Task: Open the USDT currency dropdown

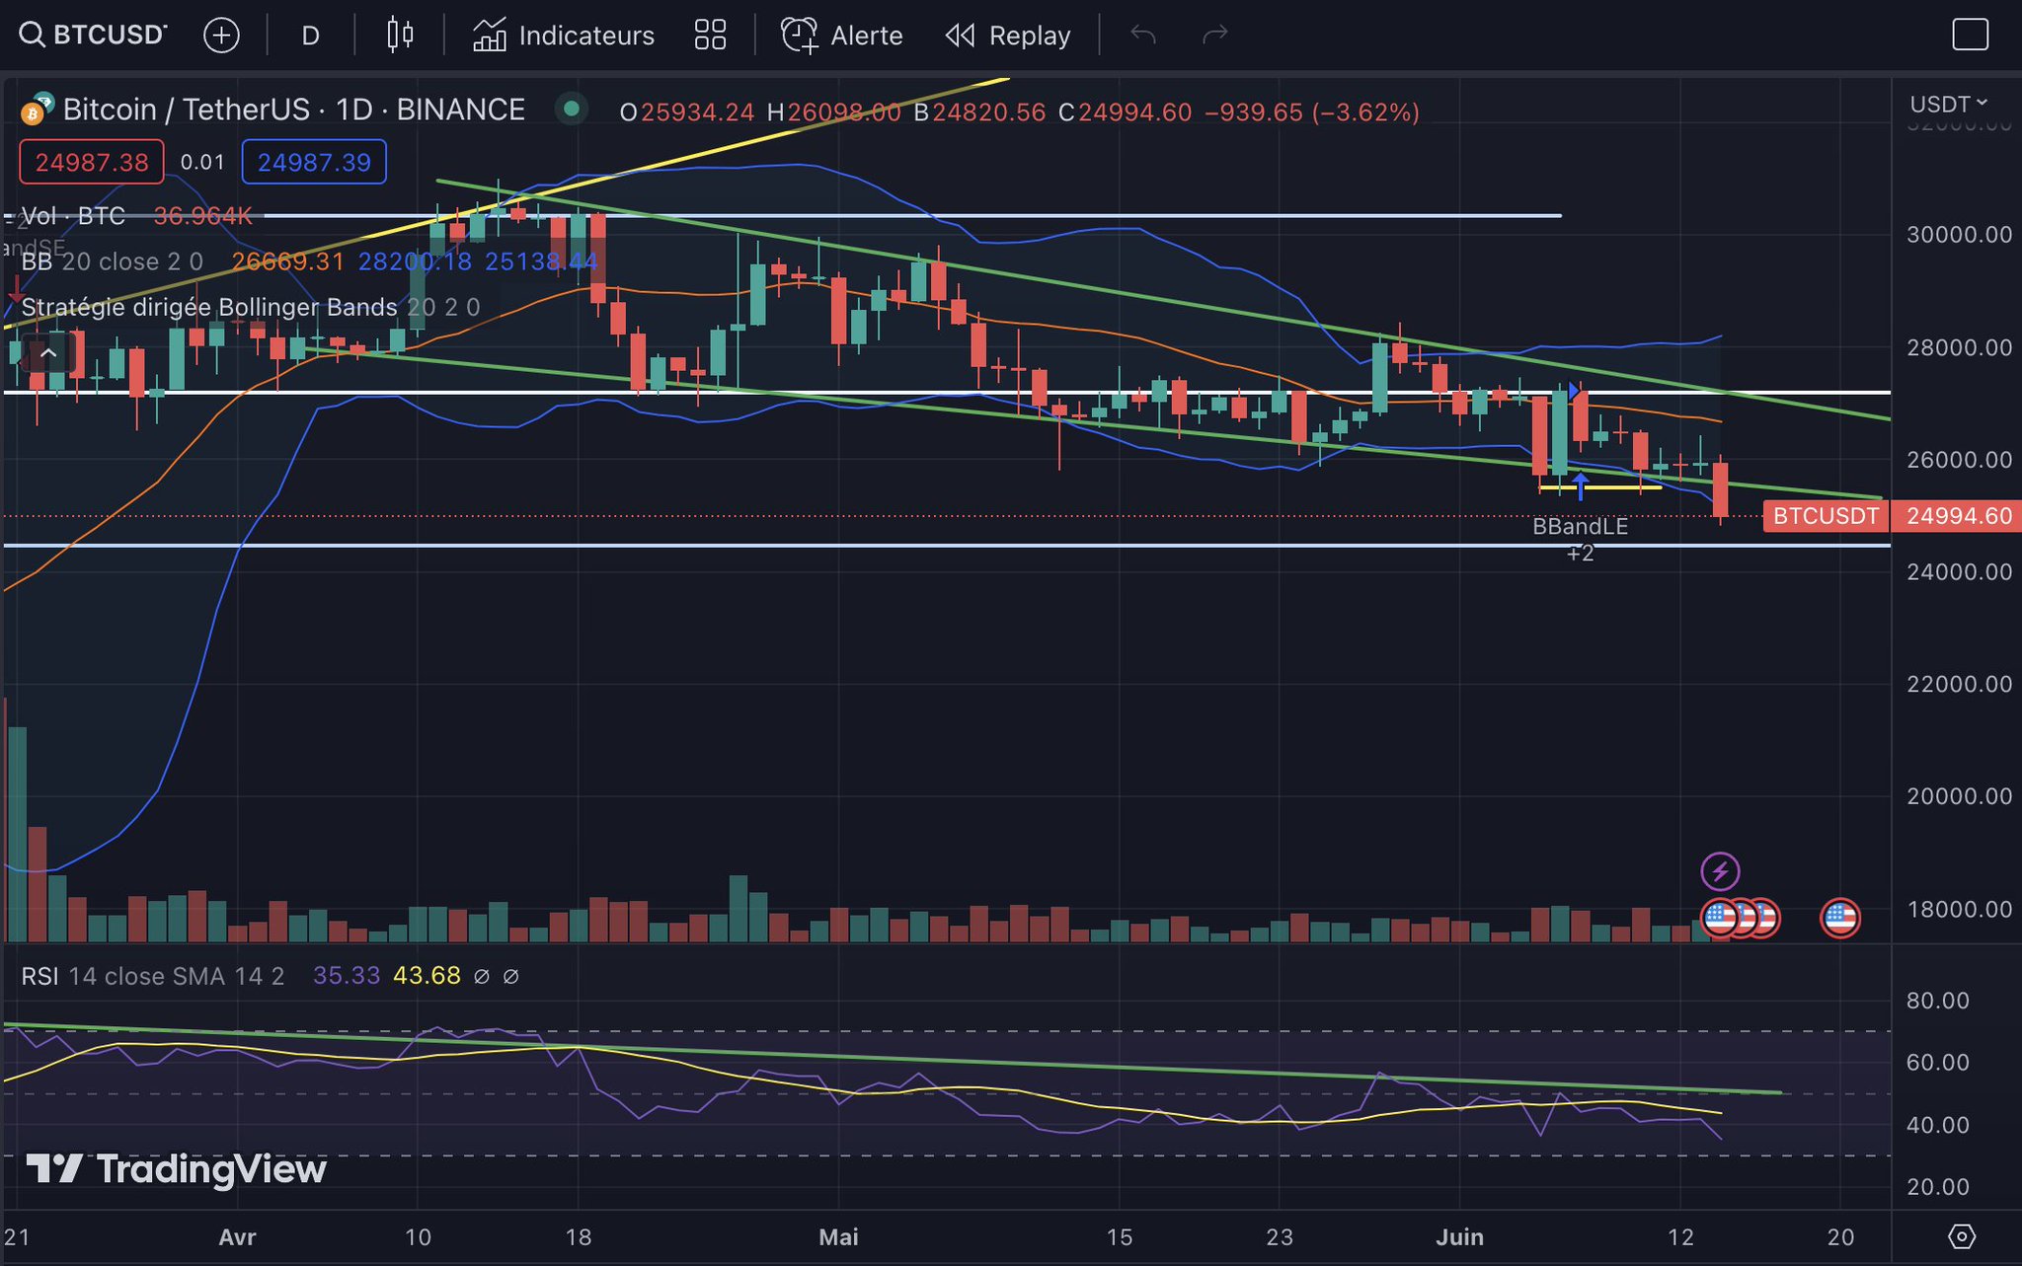Action: [1948, 104]
